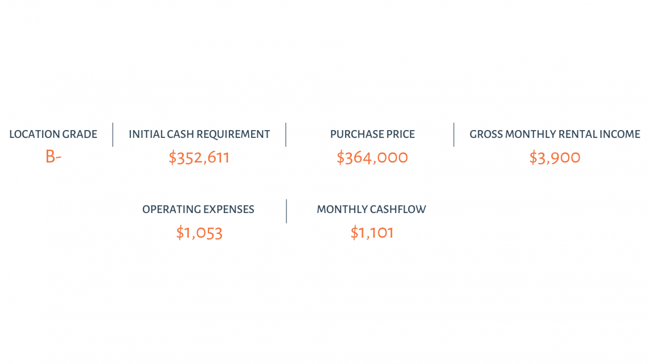The width and height of the screenshot is (649, 364).
Task: Select the $364,000 purchase price value
Action: pos(372,158)
